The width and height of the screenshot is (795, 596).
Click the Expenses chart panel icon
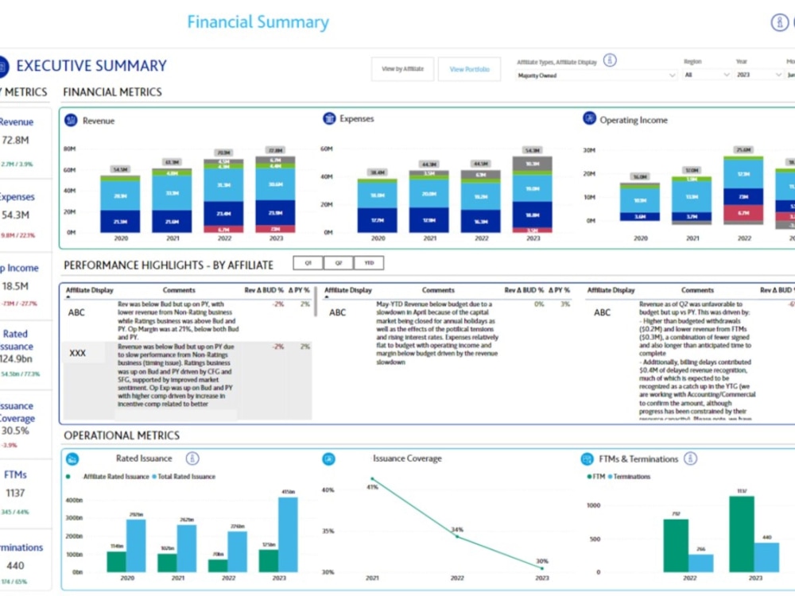coord(328,118)
